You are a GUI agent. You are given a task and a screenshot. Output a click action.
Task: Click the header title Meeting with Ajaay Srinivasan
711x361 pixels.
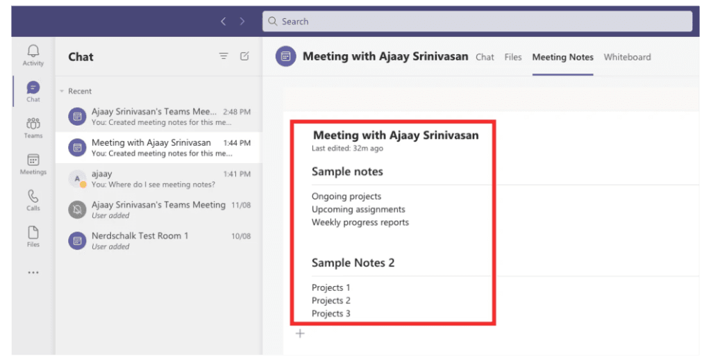click(385, 56)
